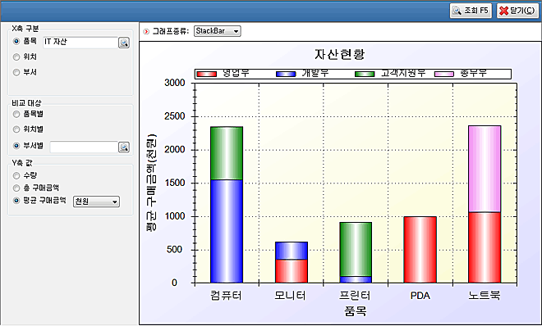Click the green 고객지원부 legend swatch
This screenshot has width=542, height=326.
[x=365, y=74]
